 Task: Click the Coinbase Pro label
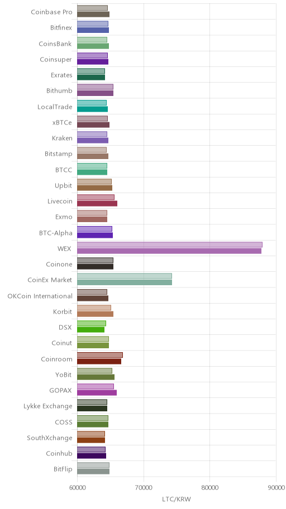[52, 12]
